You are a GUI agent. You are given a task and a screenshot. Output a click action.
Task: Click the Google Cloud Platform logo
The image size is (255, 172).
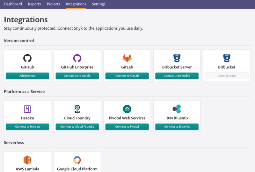(77, 160)
